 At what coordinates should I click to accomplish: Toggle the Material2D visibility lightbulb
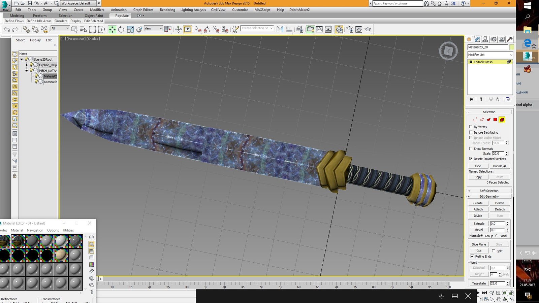tap(36, 76)
